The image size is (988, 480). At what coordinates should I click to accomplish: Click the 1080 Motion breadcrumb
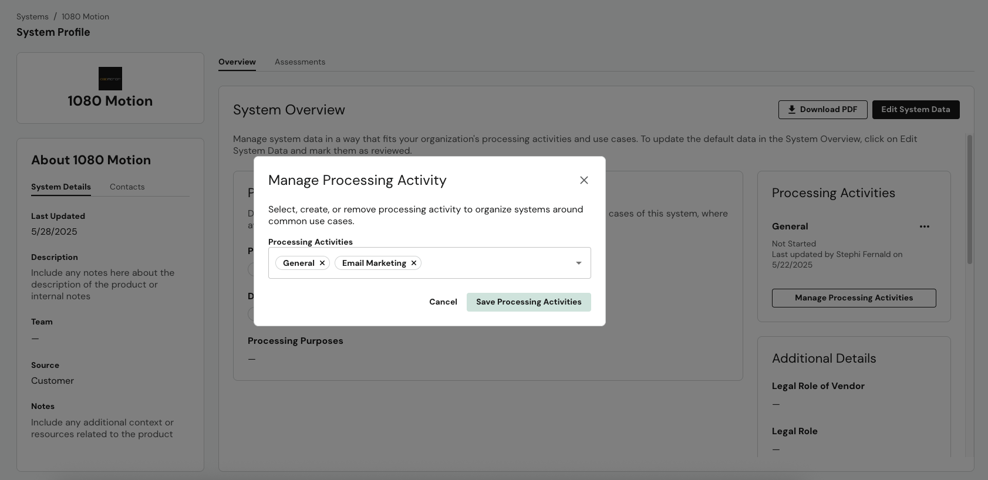[85, 16]
